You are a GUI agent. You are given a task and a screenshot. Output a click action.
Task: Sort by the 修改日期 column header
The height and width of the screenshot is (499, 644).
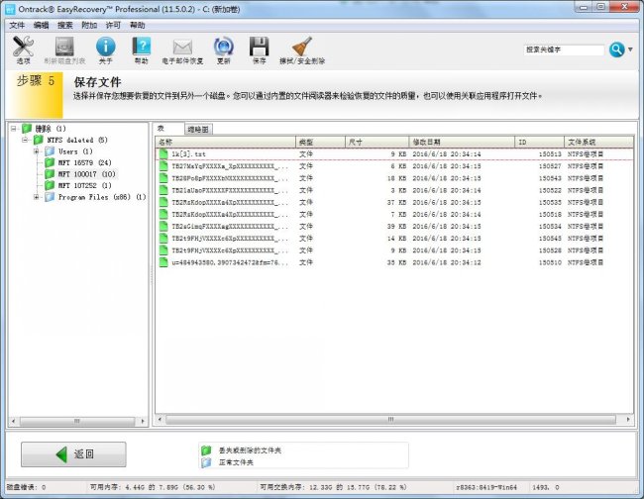(x=431, y=143)
